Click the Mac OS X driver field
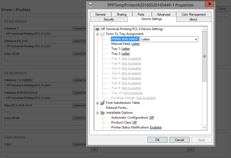 45,110
